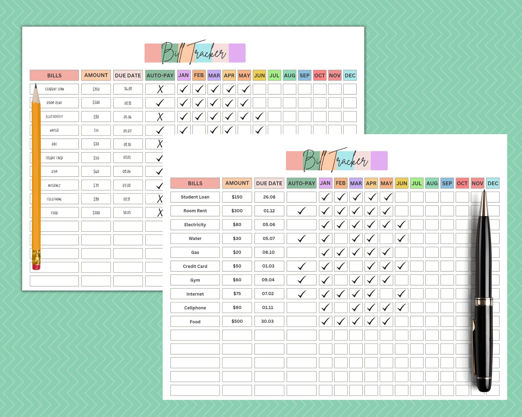Select handwritten 'CELLPHONE' cell on back sheet
This screenshot has height=417, width=522.
[54, 199]
